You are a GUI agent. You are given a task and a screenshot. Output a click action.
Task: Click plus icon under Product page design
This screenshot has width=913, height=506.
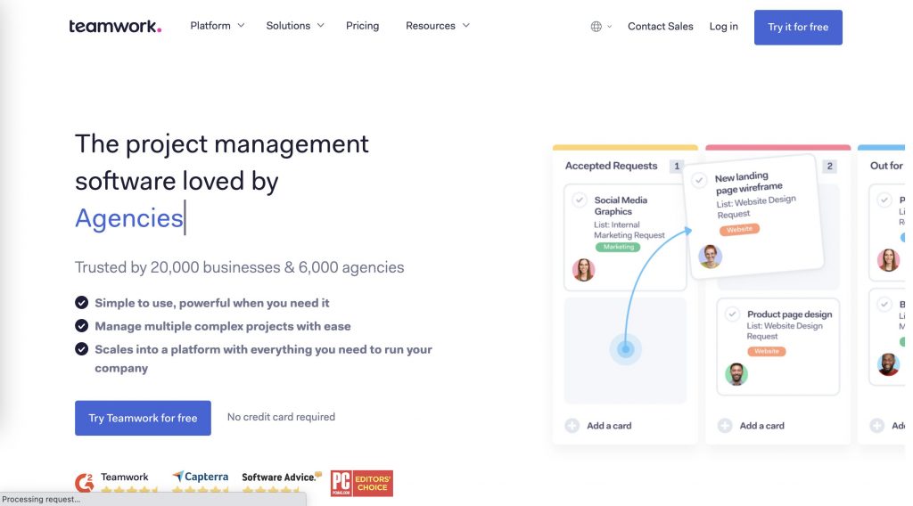point(725,426)
